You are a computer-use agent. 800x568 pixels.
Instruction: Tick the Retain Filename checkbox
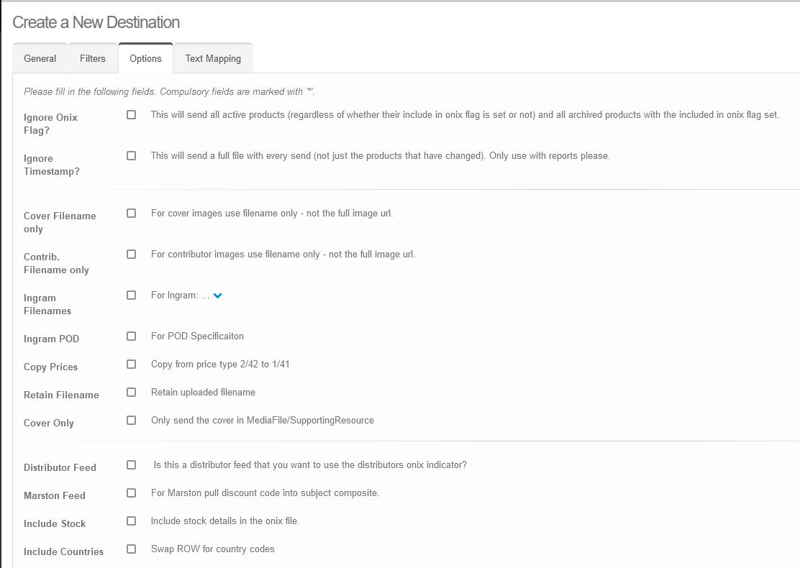131,392
